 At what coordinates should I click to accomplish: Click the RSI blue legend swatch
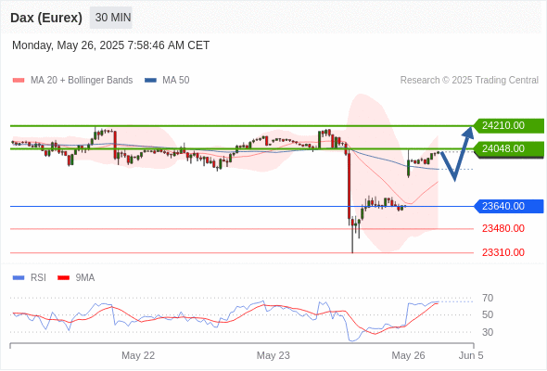point(19,278)
